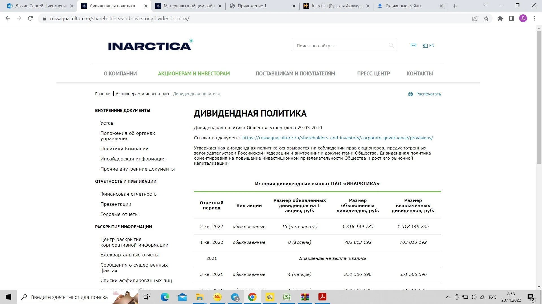Close the Скачанные файлы tab

point(442,6)
